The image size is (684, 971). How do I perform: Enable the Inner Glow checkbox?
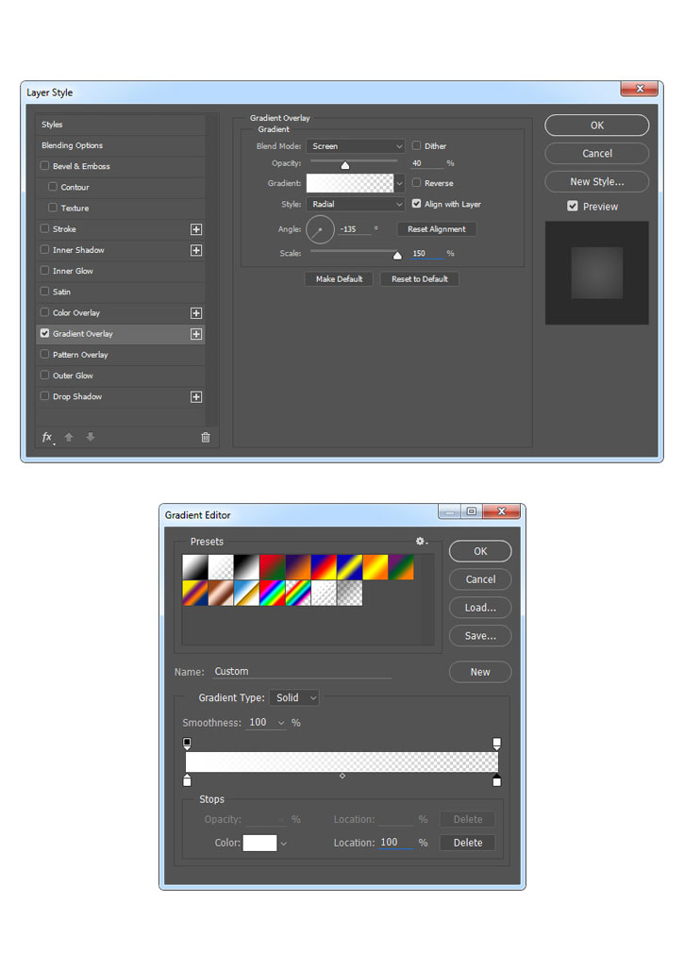coord(44,271)
